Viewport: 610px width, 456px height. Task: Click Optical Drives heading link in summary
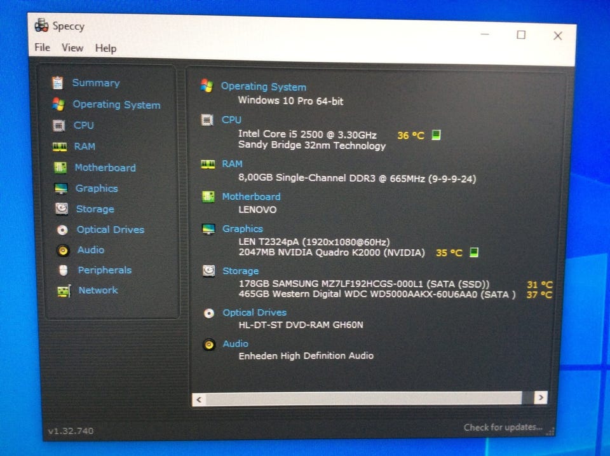(254, 313)
